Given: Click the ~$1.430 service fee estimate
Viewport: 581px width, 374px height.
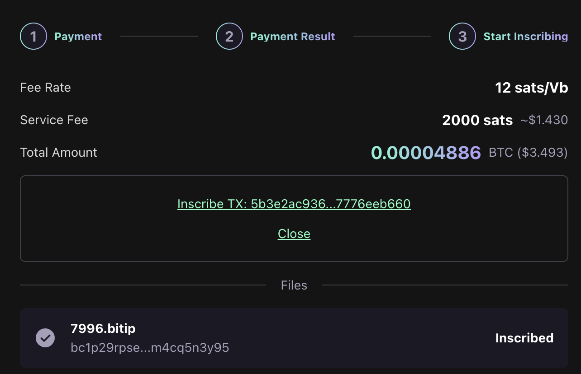Looking at the screenshot, I should click(x=543, y=120).
